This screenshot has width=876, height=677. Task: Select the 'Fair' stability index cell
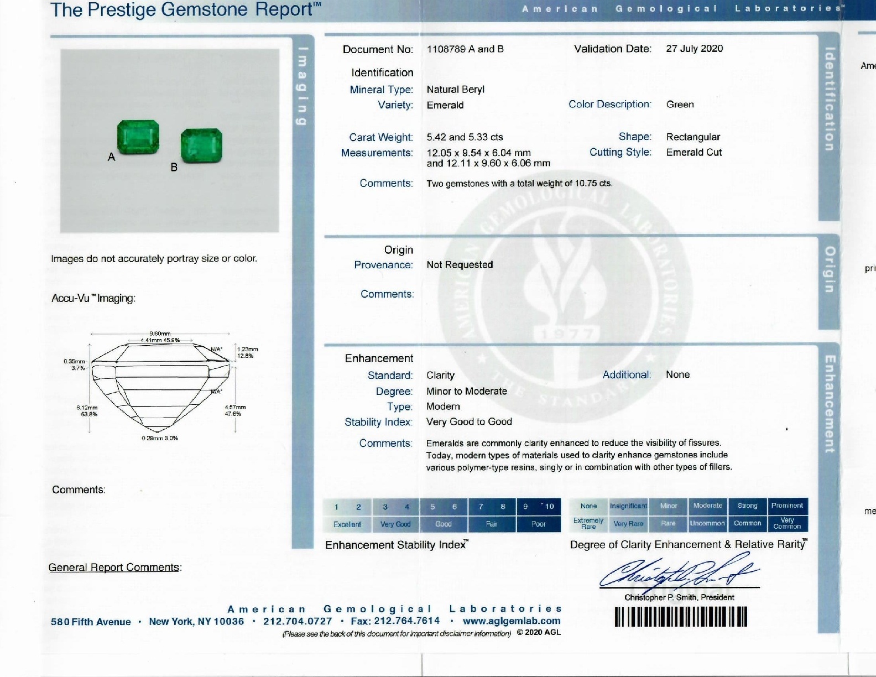click(492, 524)
